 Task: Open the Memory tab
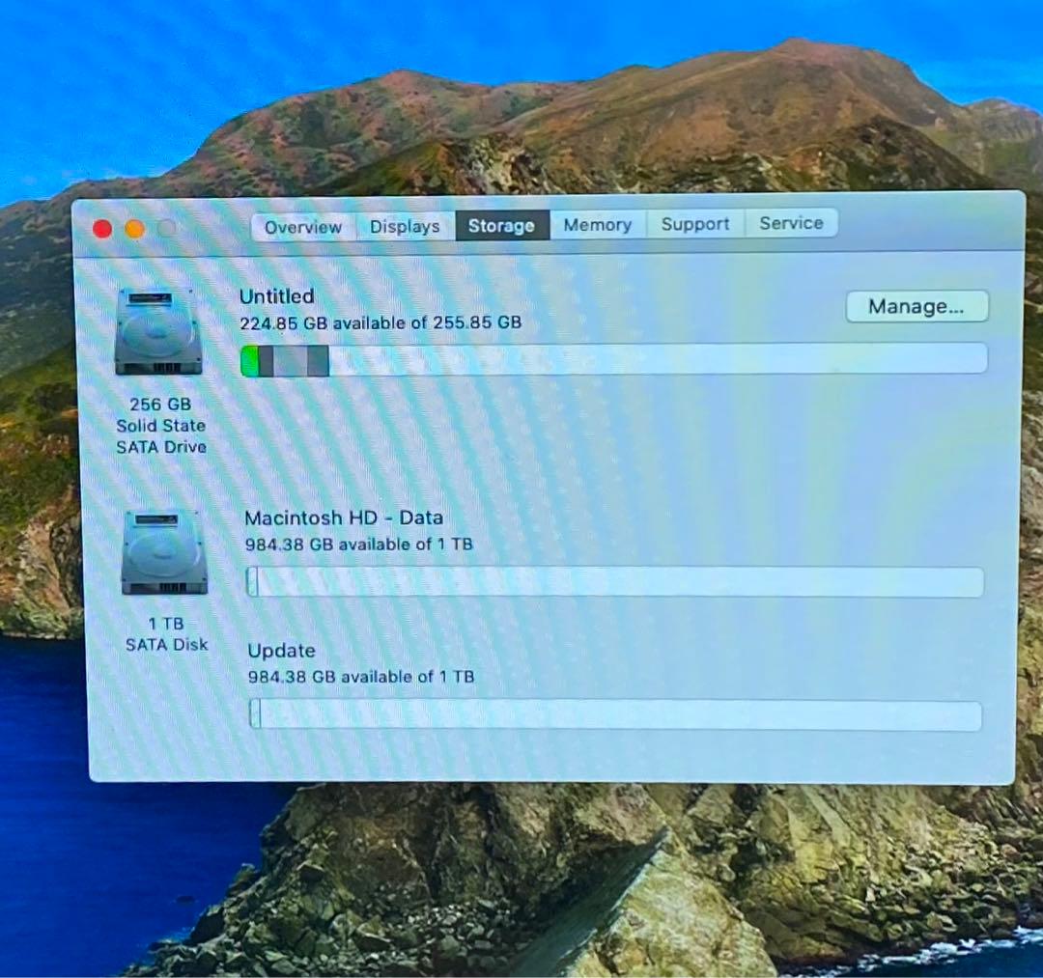[x=597, y=225]
